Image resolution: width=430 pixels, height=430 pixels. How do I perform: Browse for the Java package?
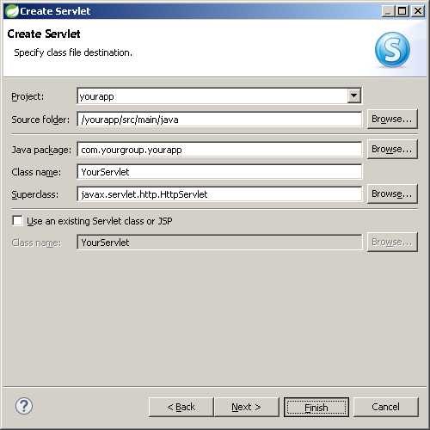[x=392, y=149]
